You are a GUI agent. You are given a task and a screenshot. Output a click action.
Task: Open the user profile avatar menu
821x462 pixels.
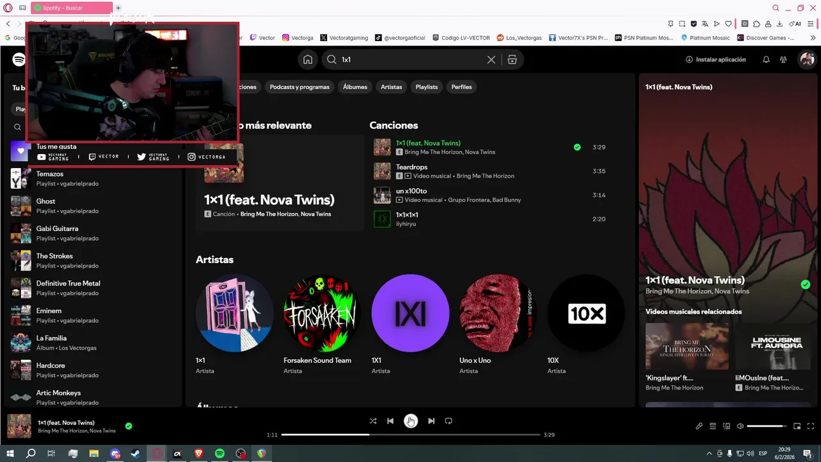[x=806, y=60]
